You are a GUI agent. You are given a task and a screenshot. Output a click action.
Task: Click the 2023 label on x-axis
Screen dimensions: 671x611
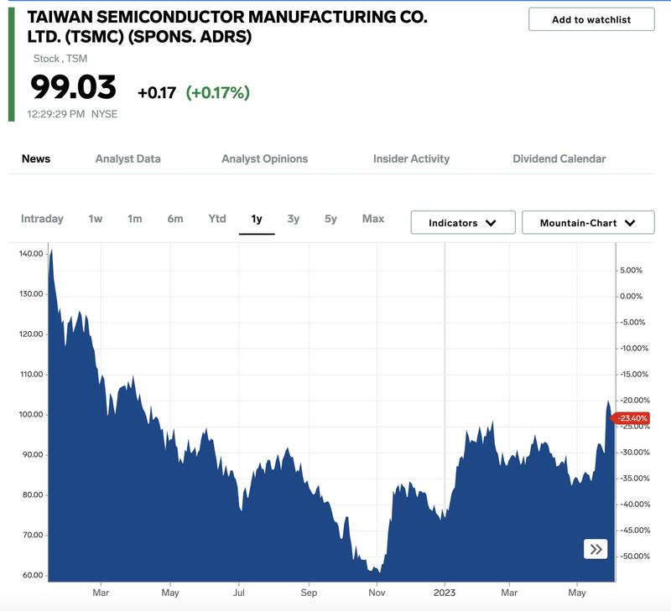pos(445,593)
